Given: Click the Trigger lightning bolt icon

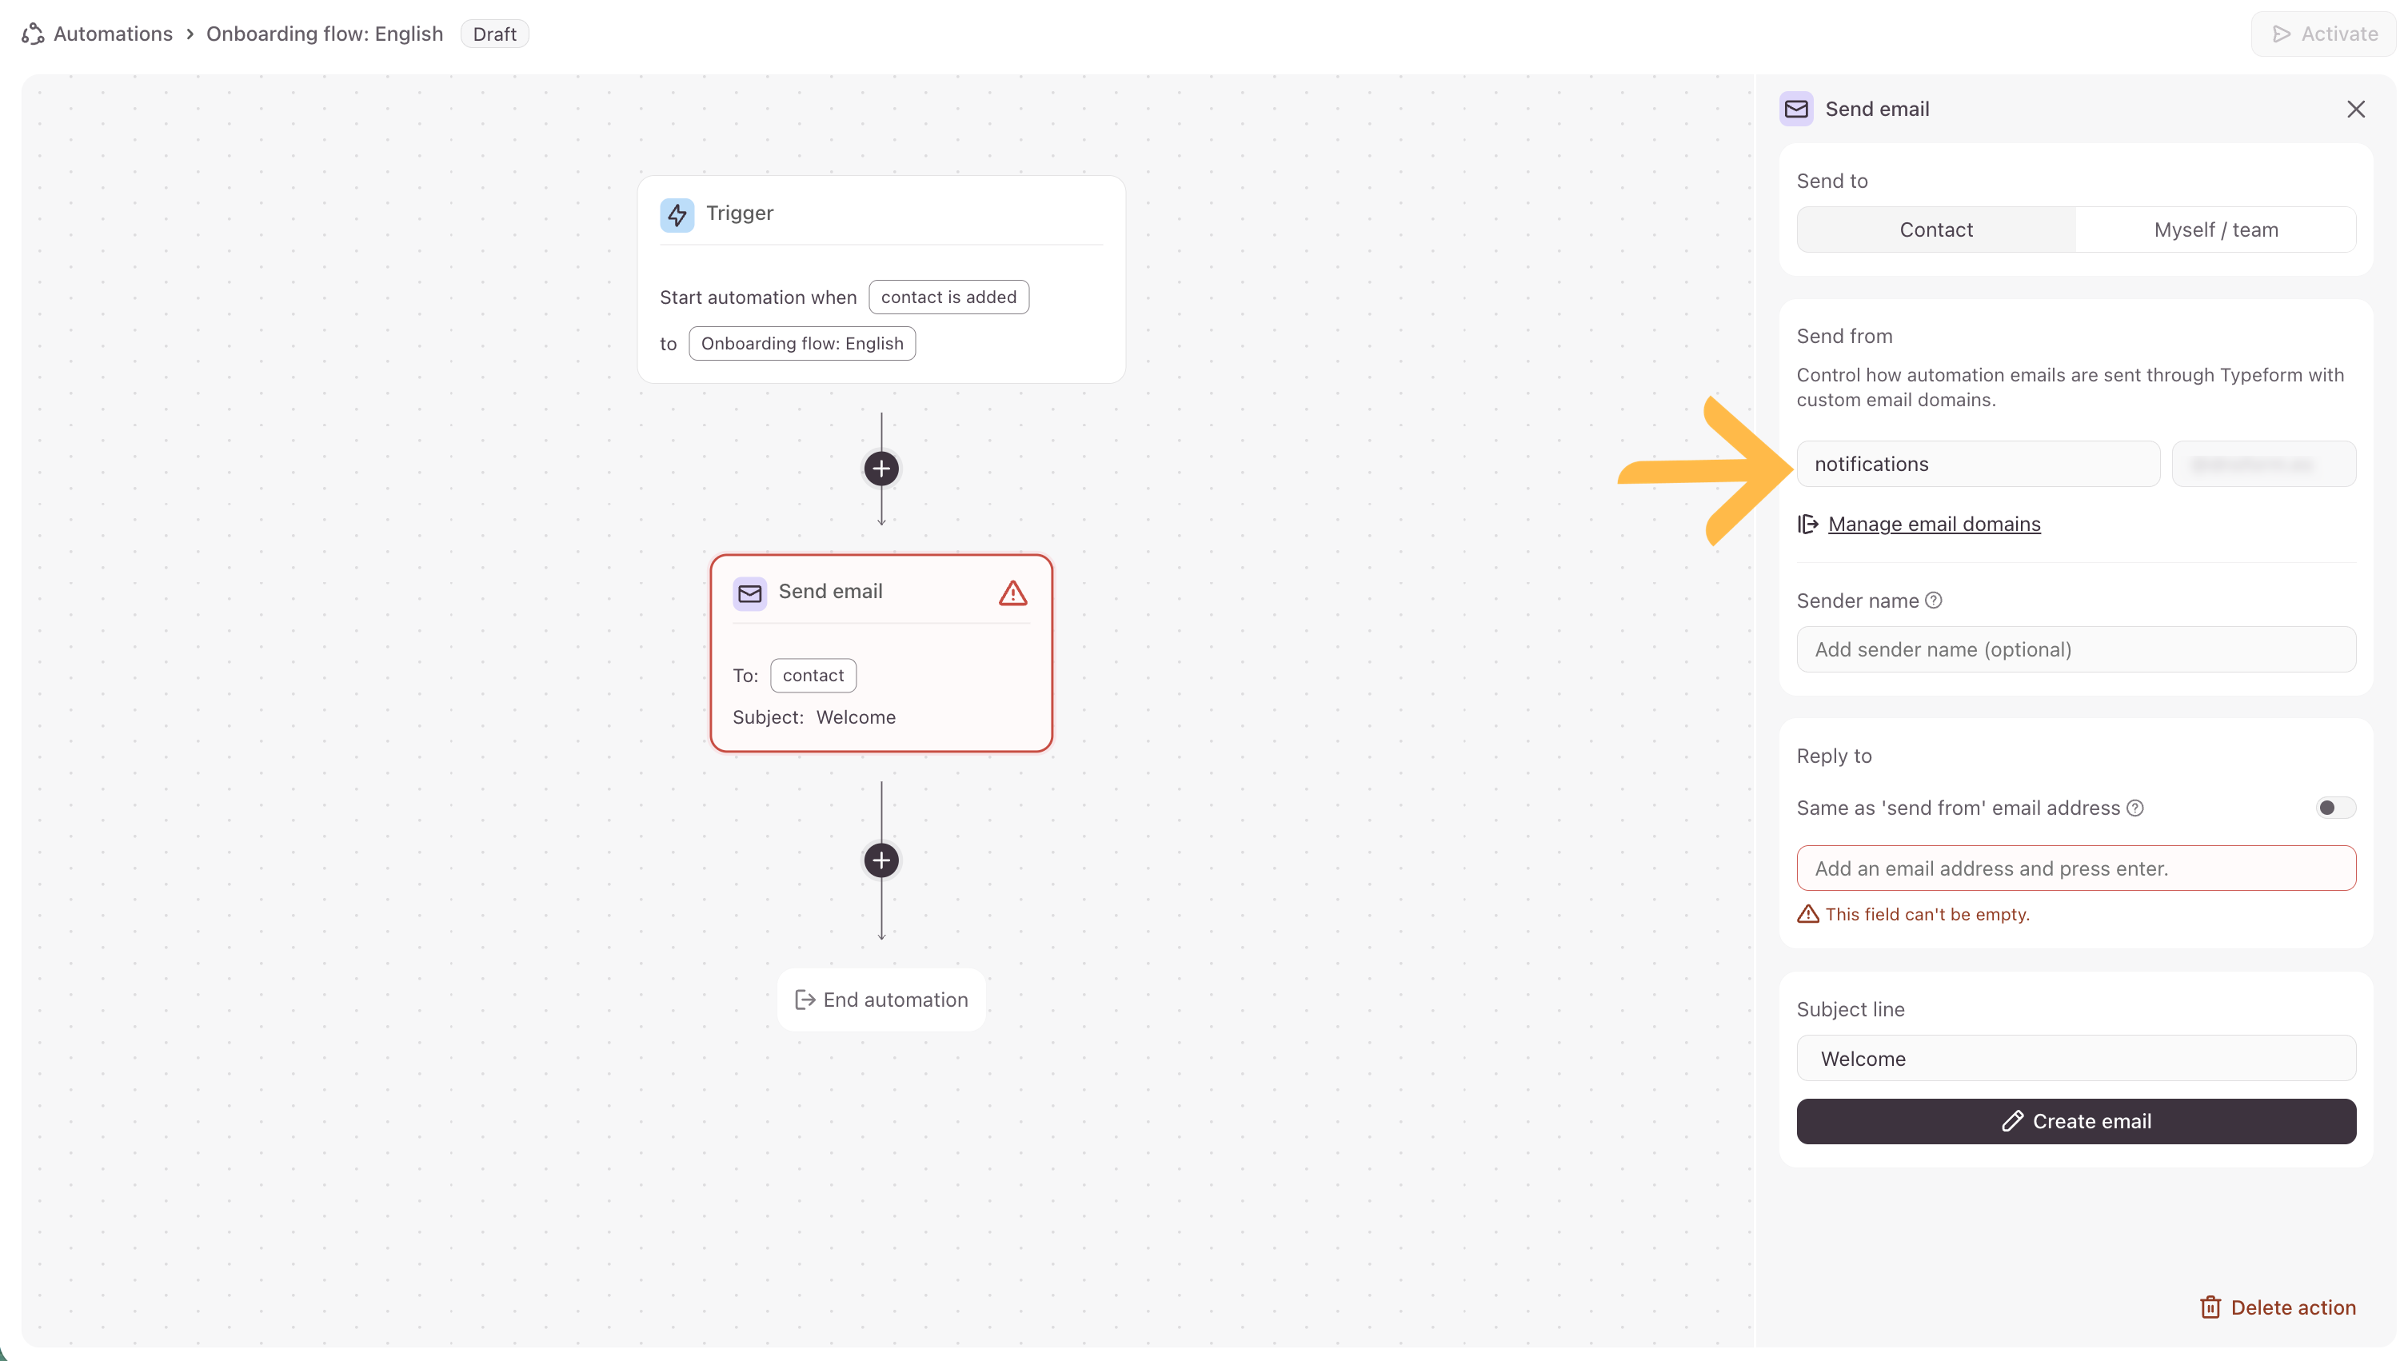Looking at the screenshot, I should [677, 214].
